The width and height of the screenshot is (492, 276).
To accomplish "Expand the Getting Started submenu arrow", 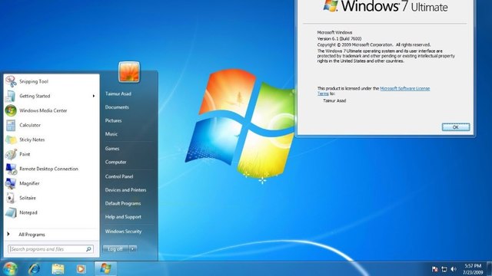I will pyautogui.click(x=94, y=96).
